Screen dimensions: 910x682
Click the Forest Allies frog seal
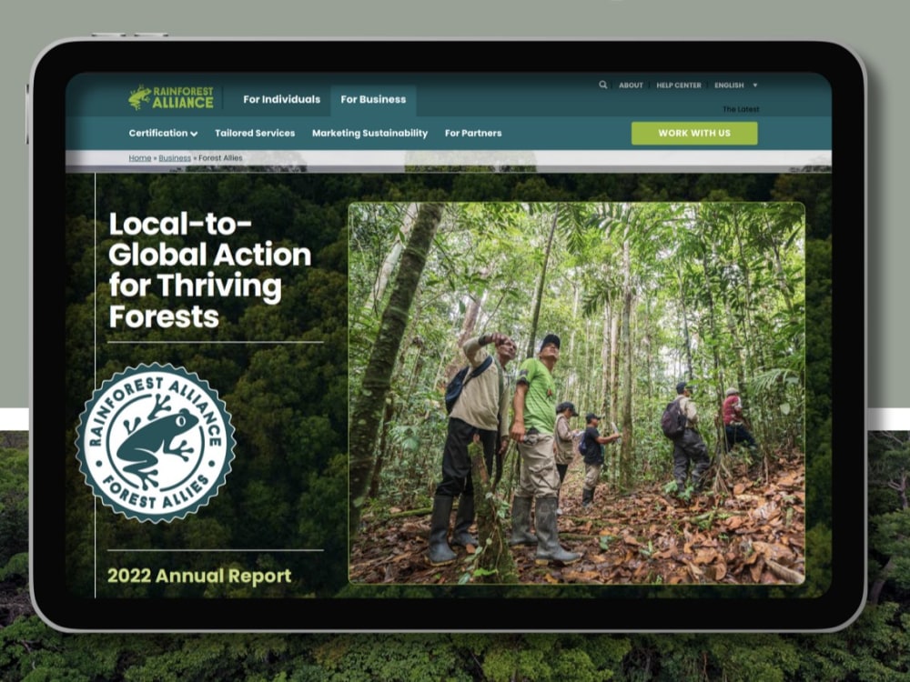(156, 443)
